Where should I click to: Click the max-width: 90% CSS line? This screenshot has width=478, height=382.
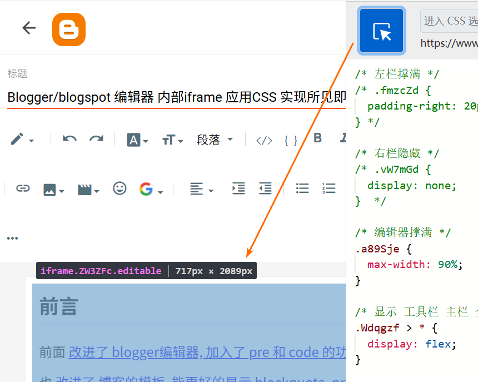pos(415,264)
